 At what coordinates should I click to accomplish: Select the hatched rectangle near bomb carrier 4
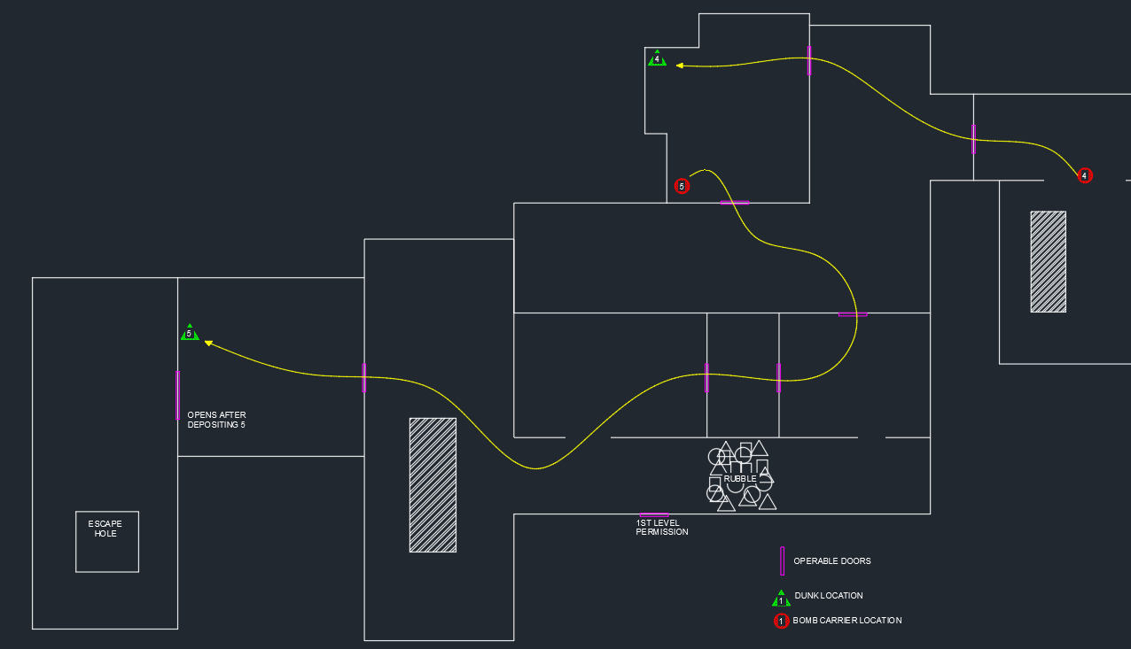pyautogui.click(x=1048, y=261)
